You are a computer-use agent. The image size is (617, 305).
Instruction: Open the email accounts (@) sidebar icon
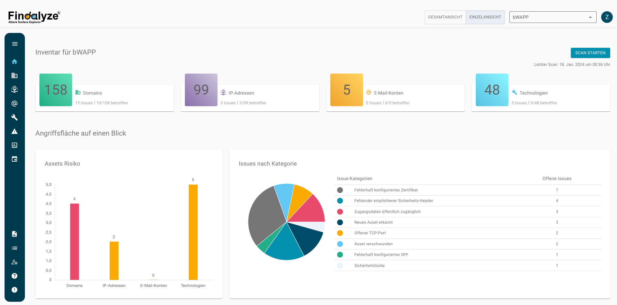(x=15, y=104)
